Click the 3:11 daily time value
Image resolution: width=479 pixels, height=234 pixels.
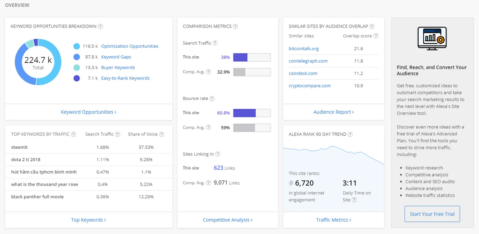point(350,183)
